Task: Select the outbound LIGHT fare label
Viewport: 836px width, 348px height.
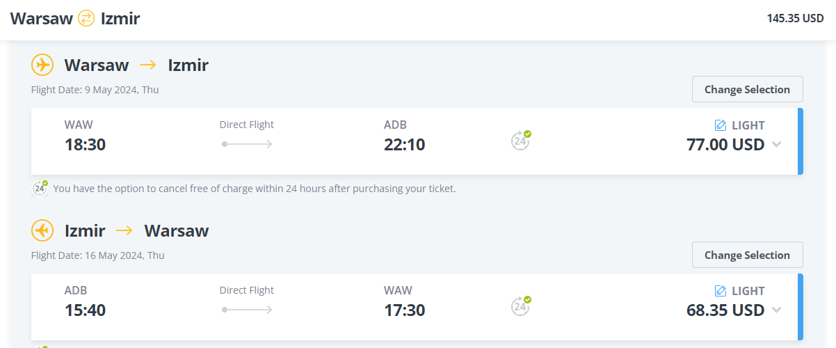Action: tap(748, 125)
